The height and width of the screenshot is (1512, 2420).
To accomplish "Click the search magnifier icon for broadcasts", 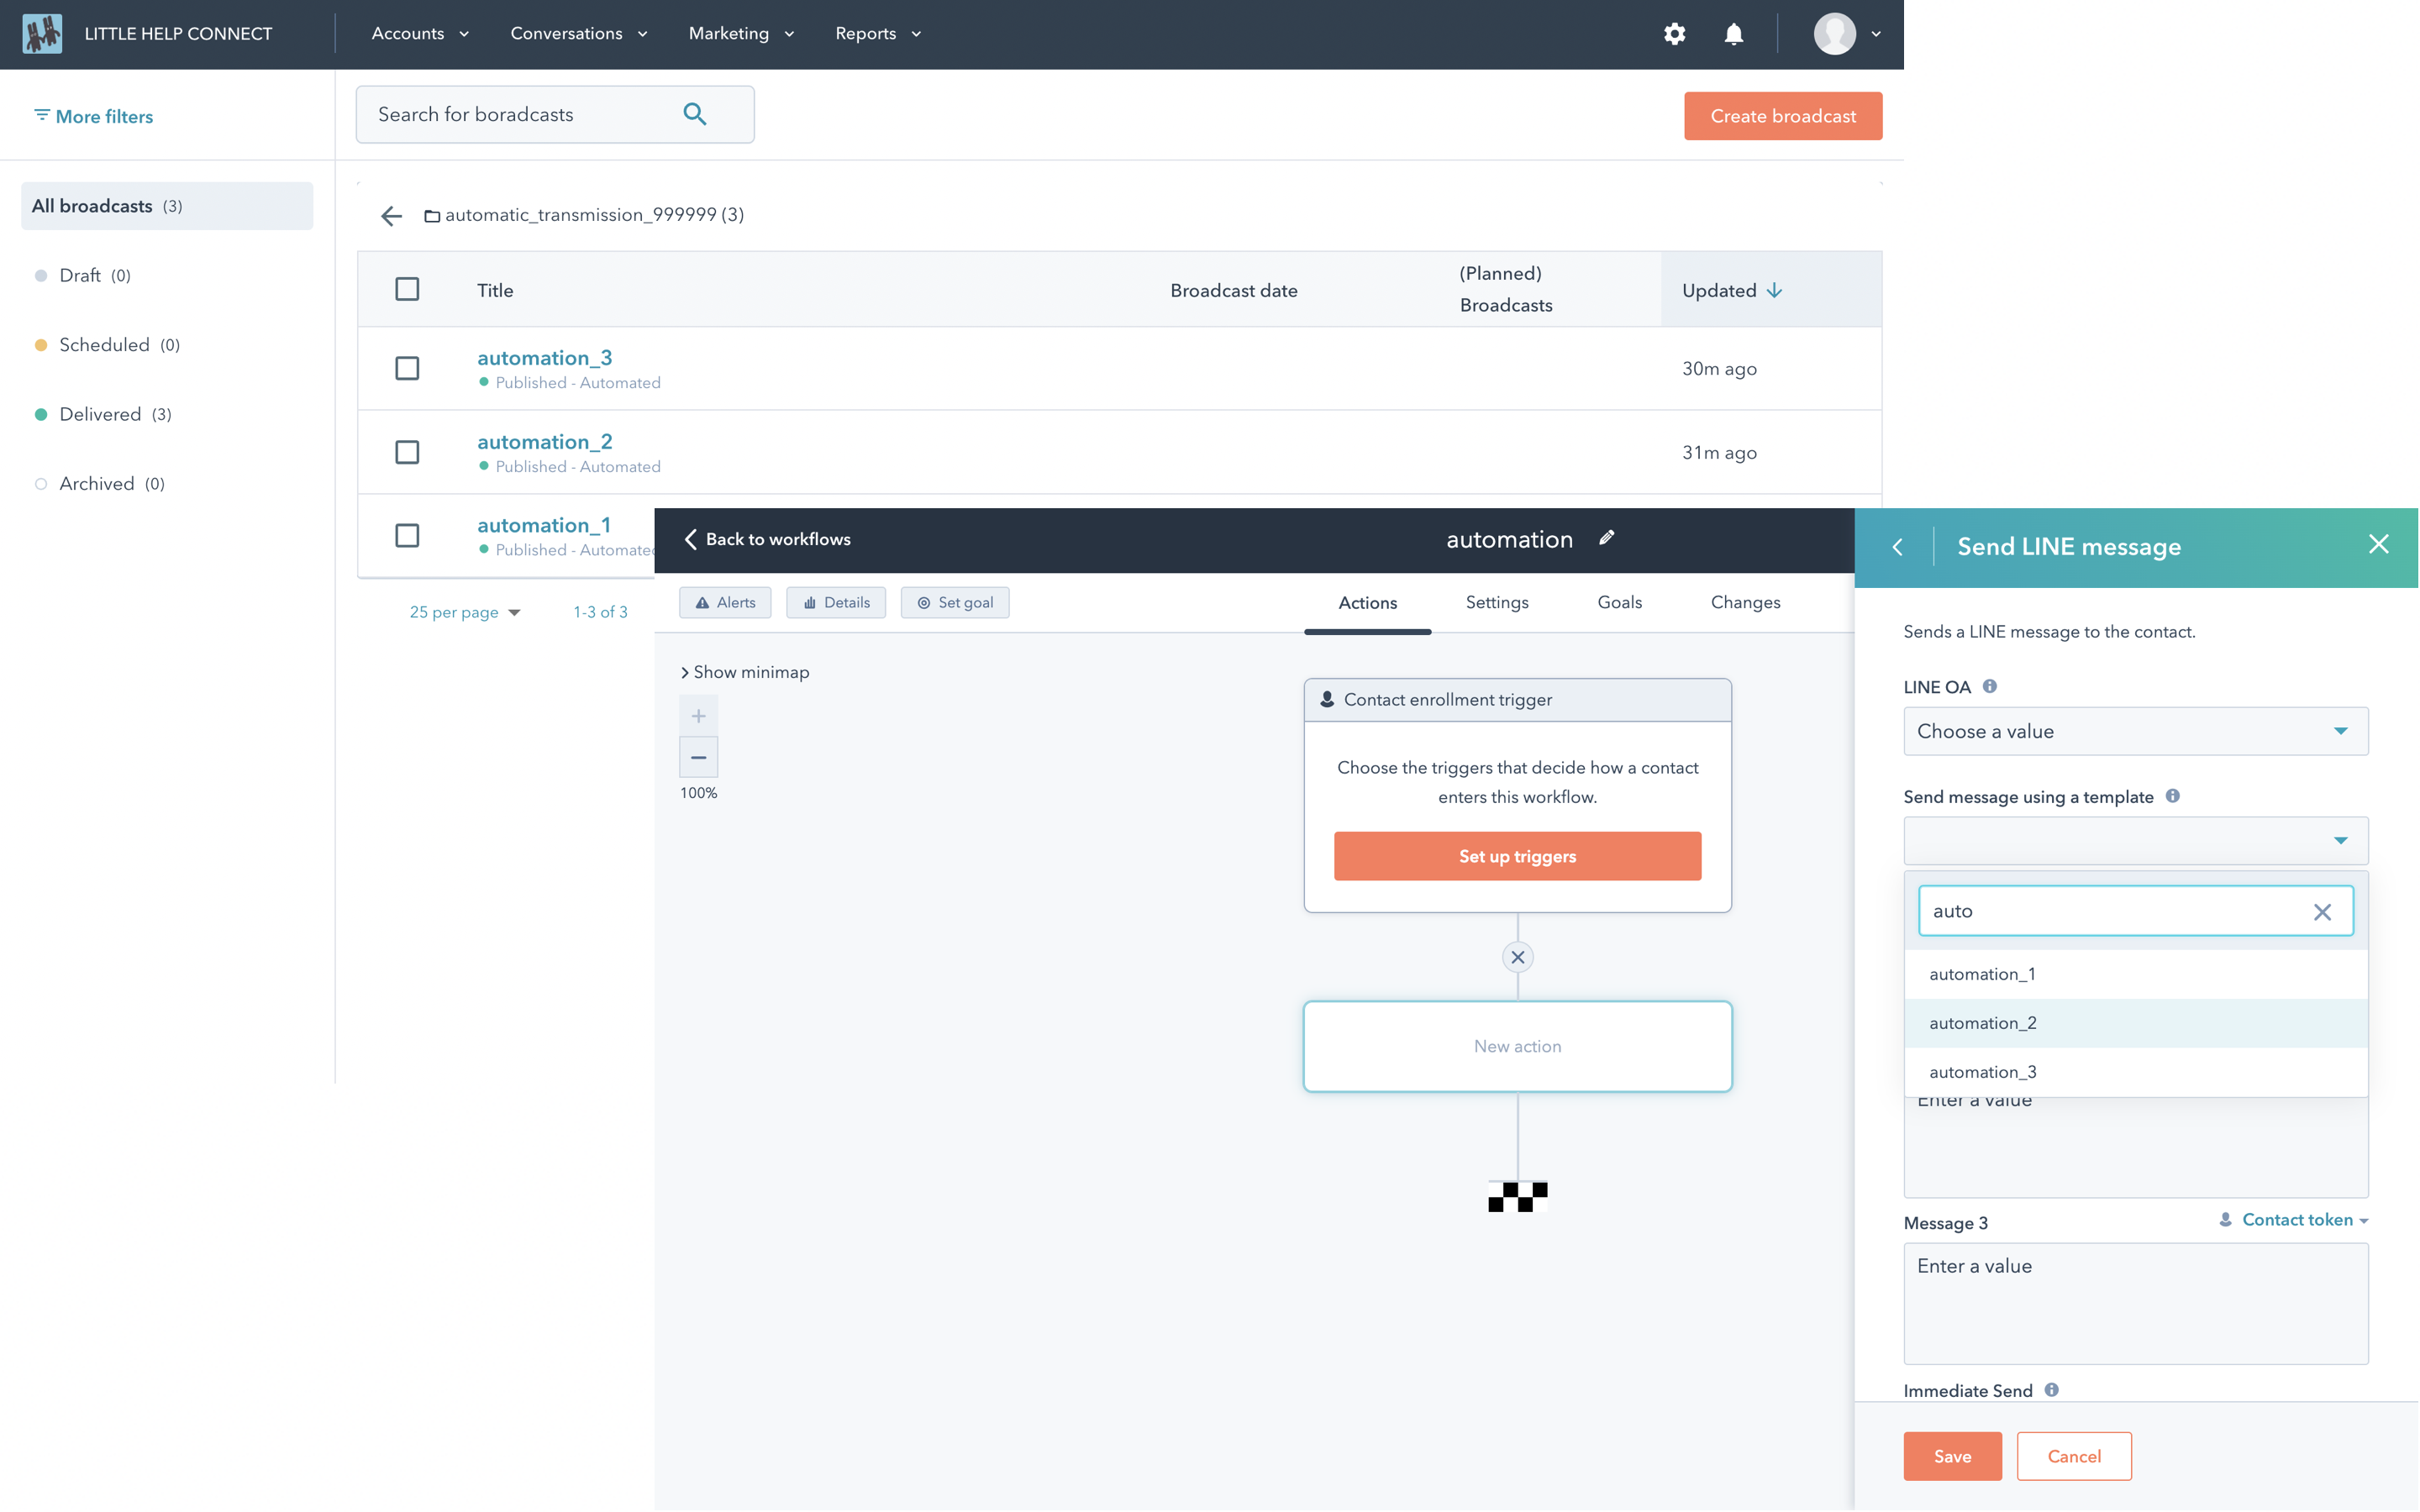I will click(695, 114).
